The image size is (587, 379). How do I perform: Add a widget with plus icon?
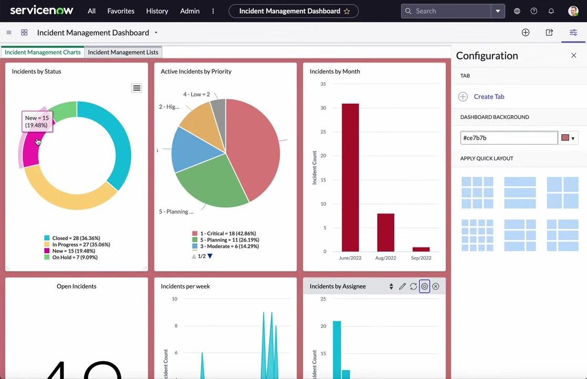pyautogui.click(x=525, y=33)
